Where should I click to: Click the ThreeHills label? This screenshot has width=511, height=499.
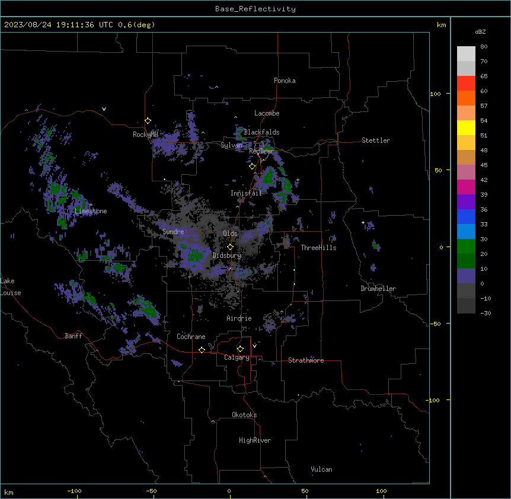(318, 248)
